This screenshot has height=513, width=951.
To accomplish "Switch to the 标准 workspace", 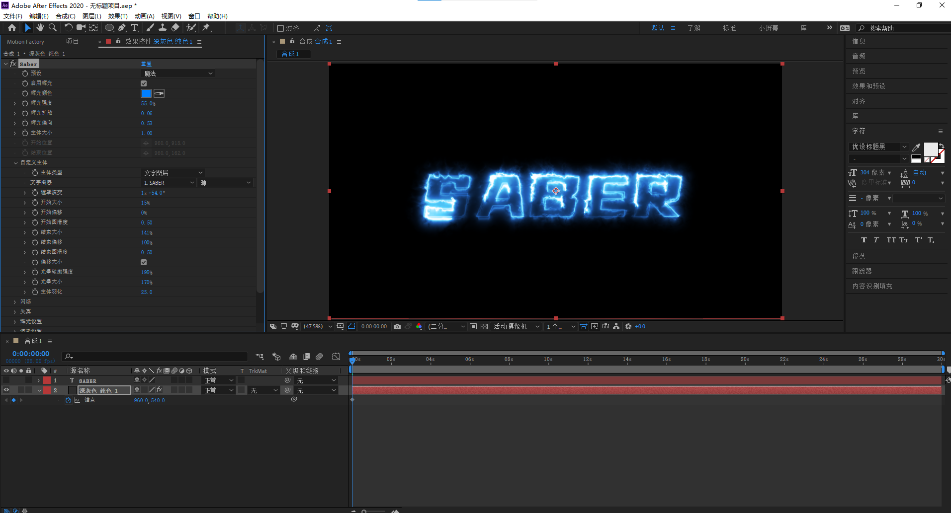I will click(729, 28).
